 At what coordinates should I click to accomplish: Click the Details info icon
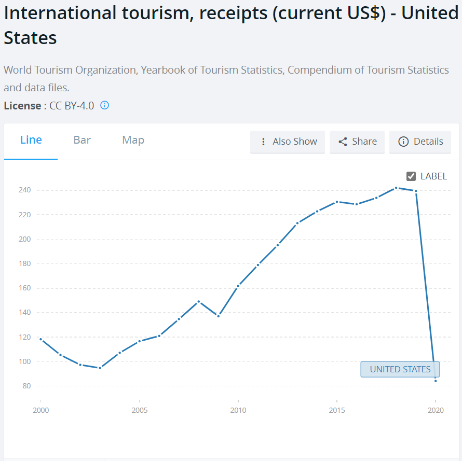[x=403, y=142]
